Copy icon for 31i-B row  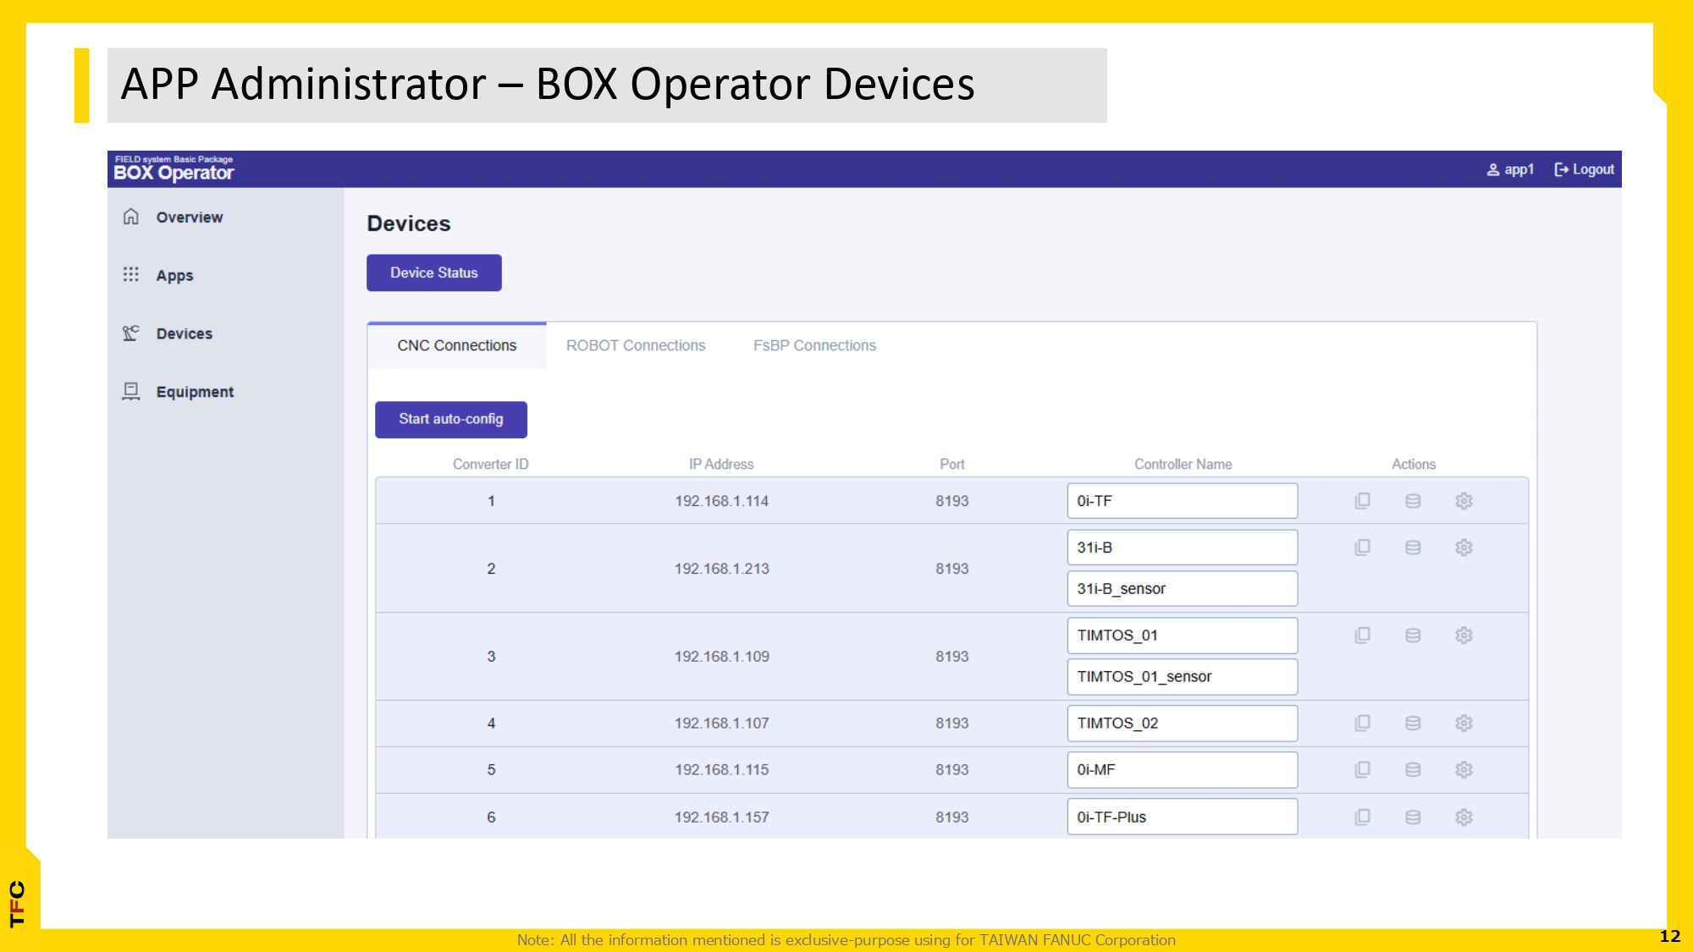coord(1362,548)
